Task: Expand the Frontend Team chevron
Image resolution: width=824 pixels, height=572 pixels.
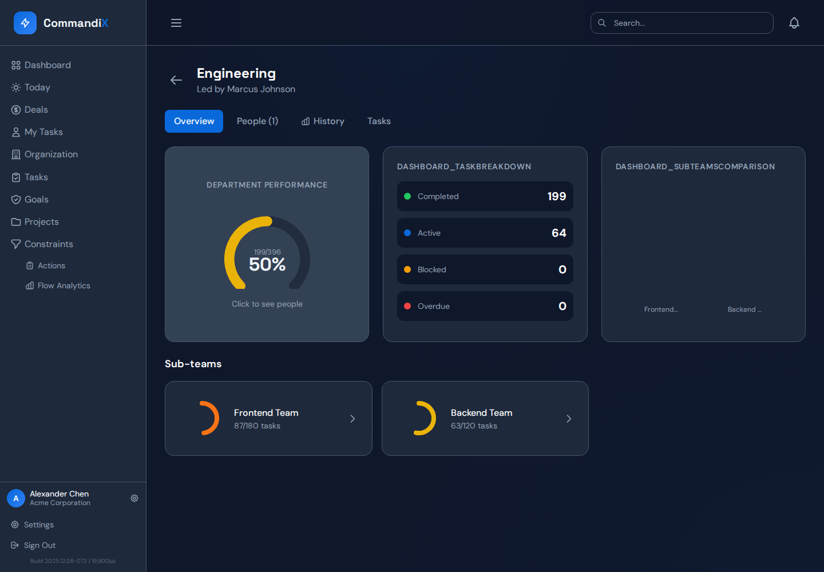Action: click(352, 419)
